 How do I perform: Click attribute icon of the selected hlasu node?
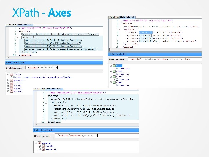(114, 66)
